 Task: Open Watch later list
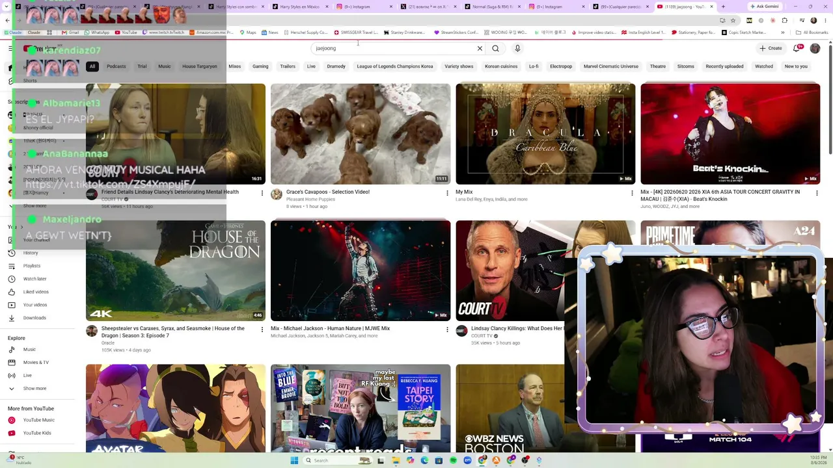(34, 279)
